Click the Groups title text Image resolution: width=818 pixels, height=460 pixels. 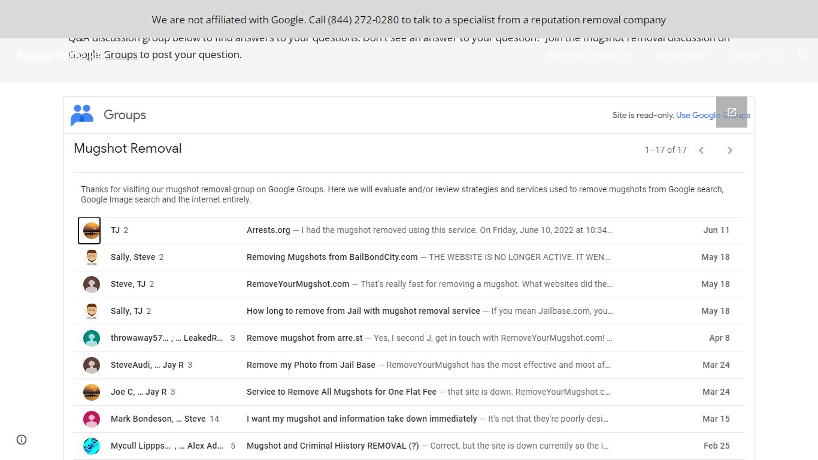(125, 115)
